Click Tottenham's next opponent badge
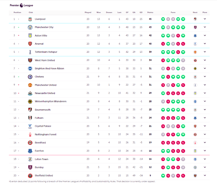Screen dimensions: 217x183 195,52
